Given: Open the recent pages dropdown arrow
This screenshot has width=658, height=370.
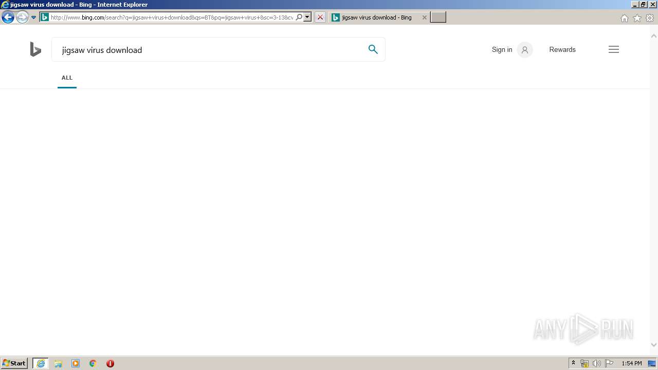Looking at the screenshot, I should (34, 17).
